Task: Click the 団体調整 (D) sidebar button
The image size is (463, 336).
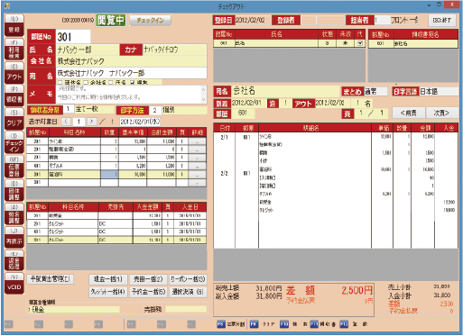Action: [14, 190]
